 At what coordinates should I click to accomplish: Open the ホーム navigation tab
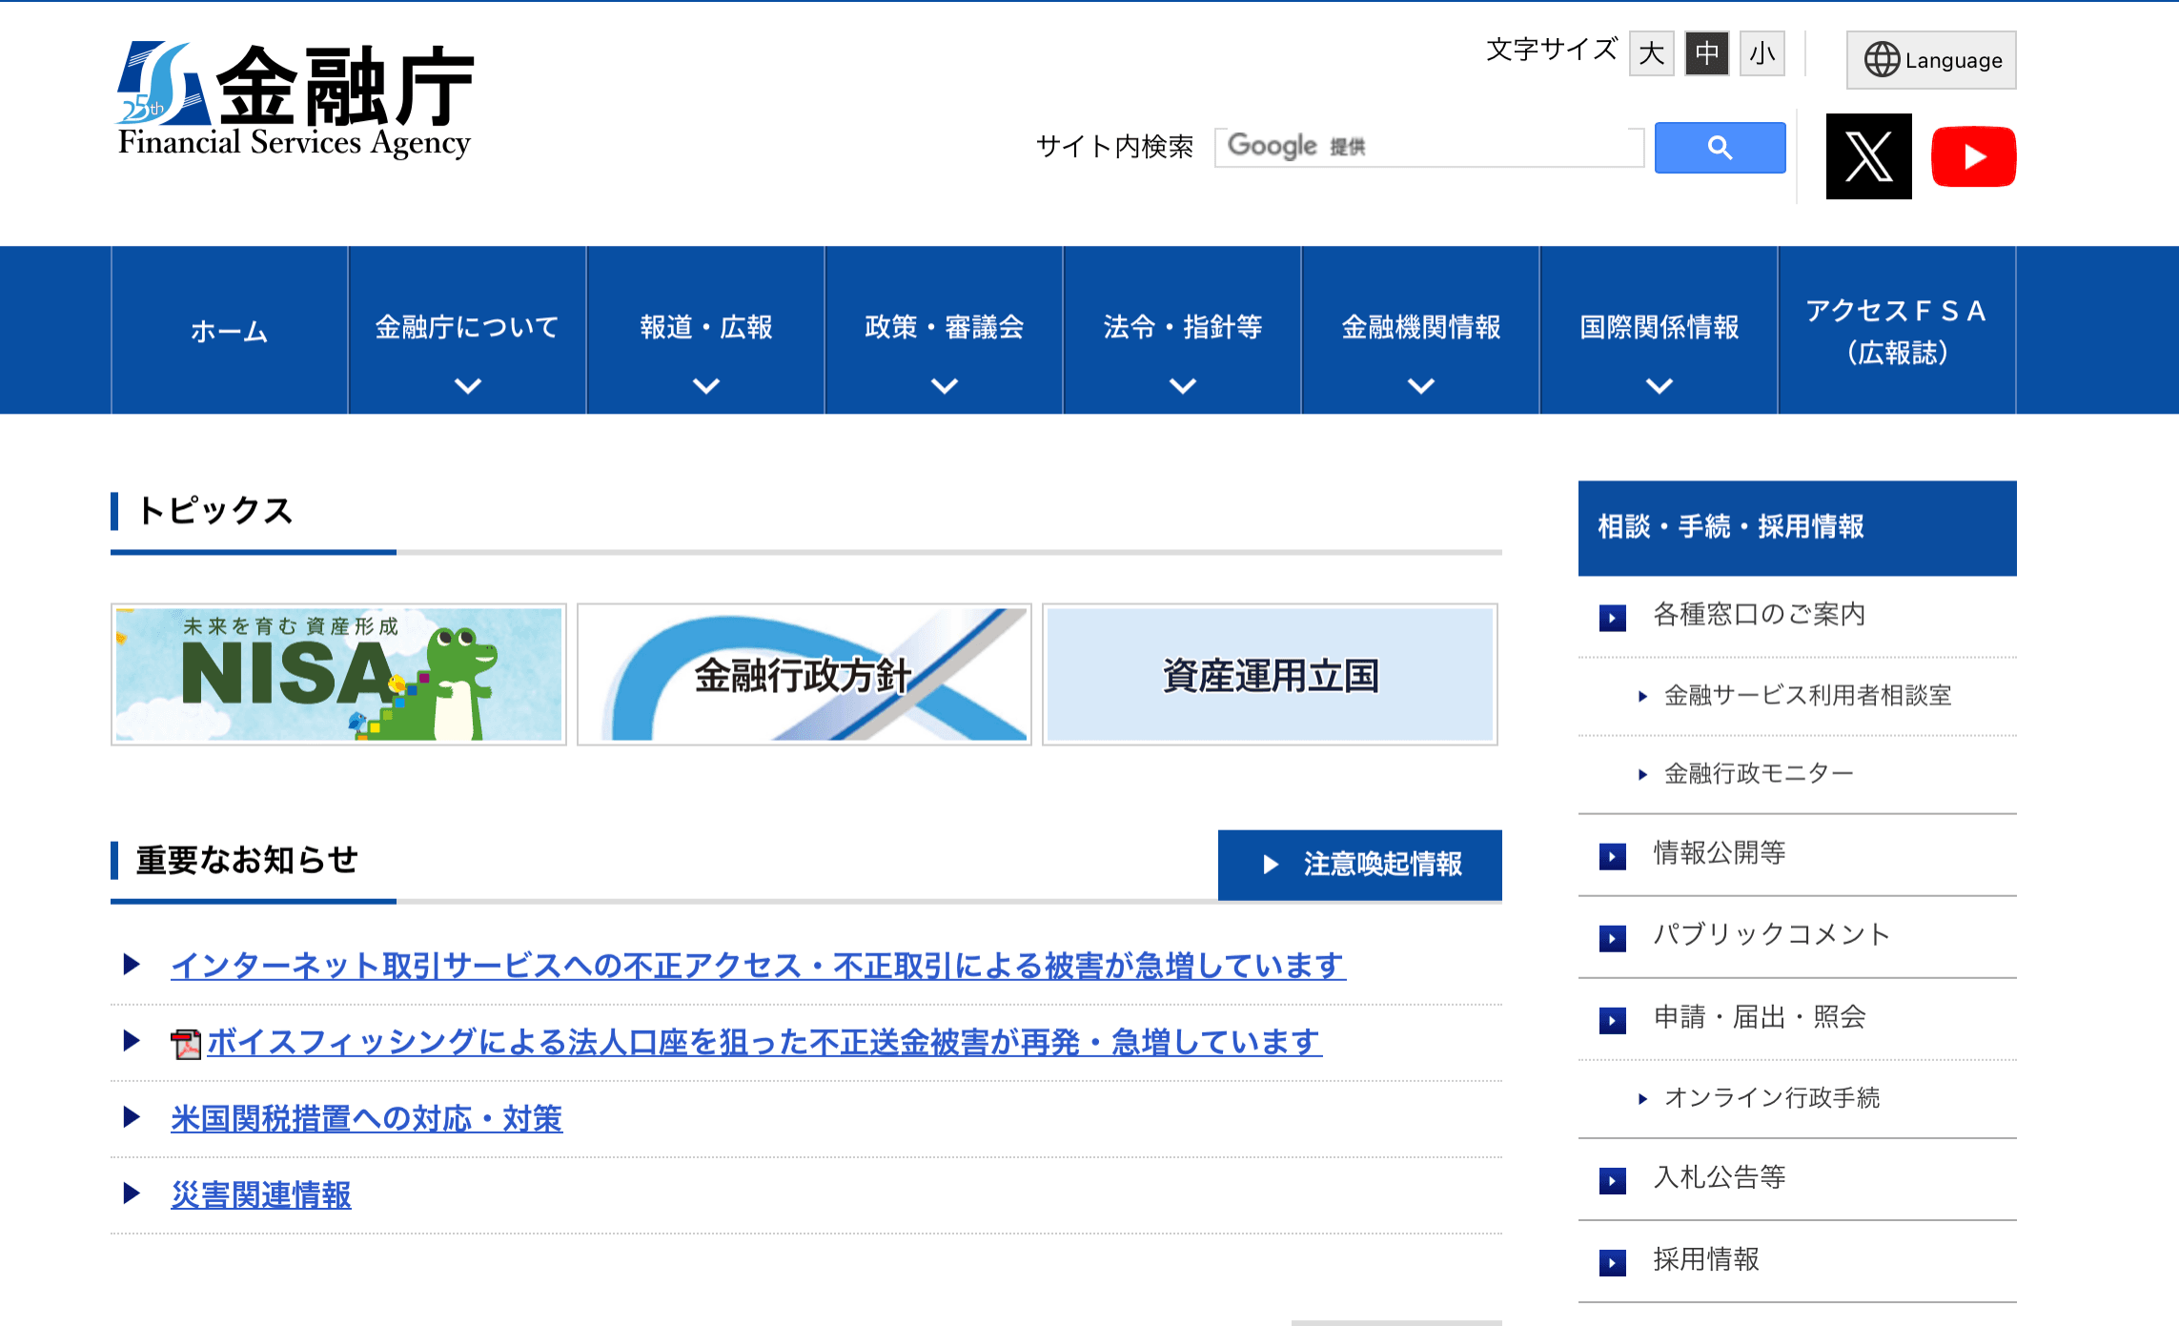229,329
